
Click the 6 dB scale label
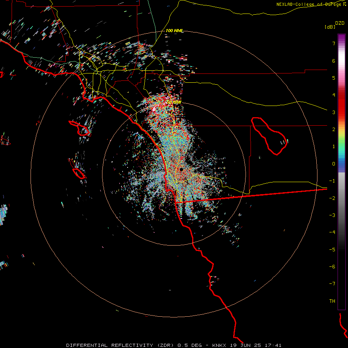[x=334, y=61]
